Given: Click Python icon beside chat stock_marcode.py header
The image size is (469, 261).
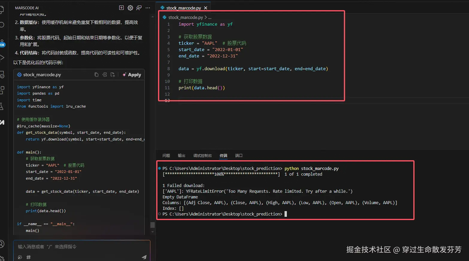Looking at the screenshot, I should tap(19, 75).
